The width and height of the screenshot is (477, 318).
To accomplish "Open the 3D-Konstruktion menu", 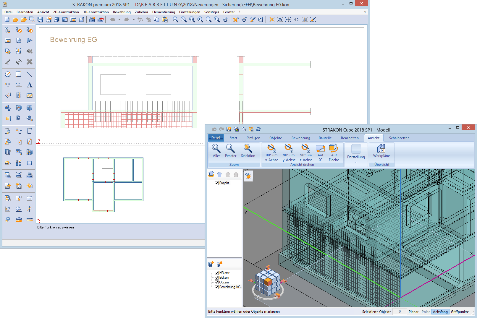I will pos(96,12).
